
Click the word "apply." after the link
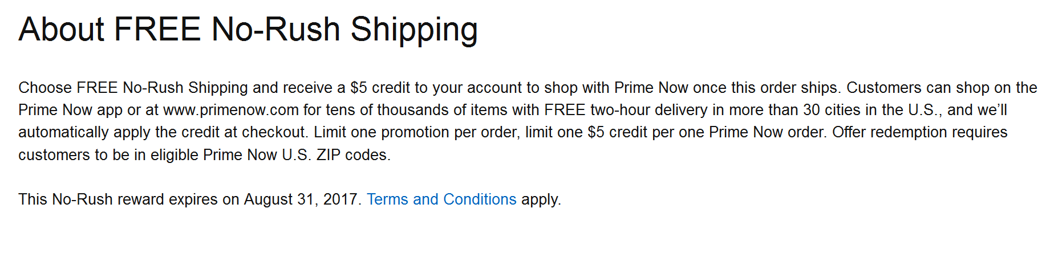click(541, 199)
